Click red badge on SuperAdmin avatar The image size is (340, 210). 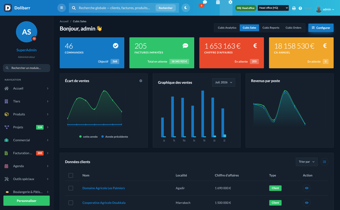tap(34, 38)
